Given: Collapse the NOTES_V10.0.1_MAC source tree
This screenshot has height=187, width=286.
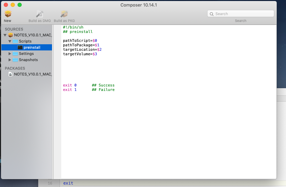Looking at the screenshot, I should click(5, 35).
